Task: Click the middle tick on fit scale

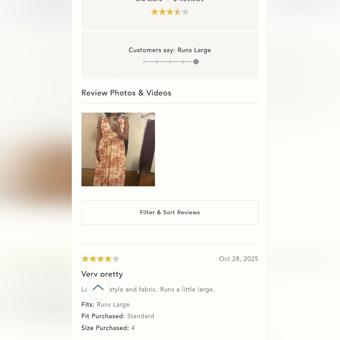Action: (x=170, y=62)
